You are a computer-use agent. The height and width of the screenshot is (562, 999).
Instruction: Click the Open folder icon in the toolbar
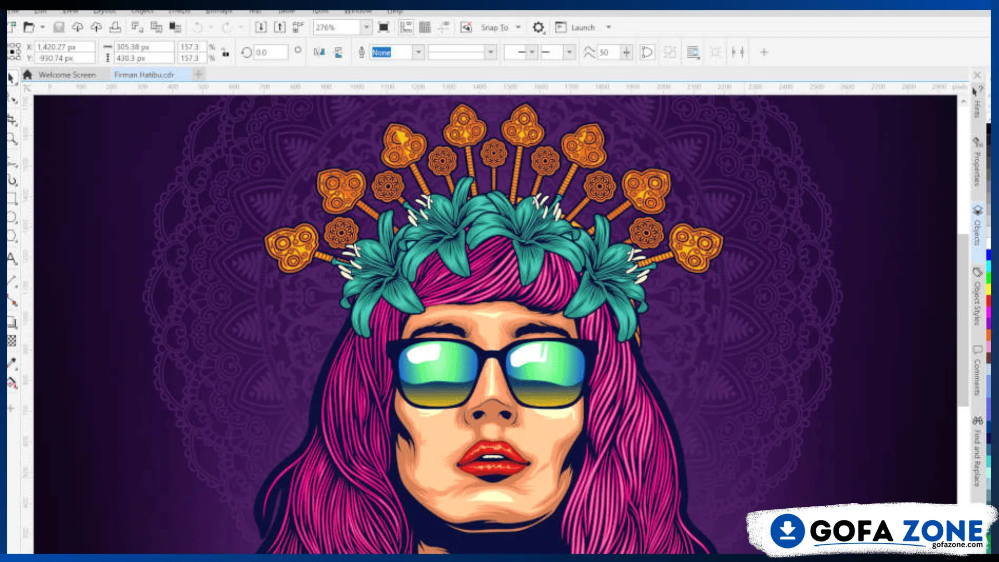29,27
